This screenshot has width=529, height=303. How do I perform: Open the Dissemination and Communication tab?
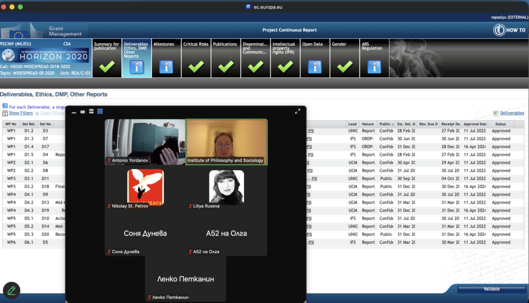(255, 58)
